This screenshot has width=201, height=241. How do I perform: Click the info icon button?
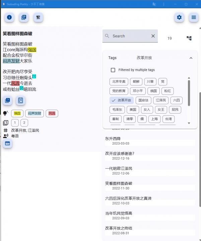point(9,17)
